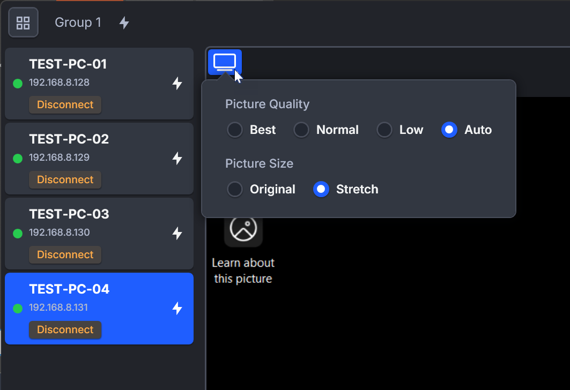Click the IP address 192.168.8.130
Image resolution: width=570 pixels, height=390 pixels.
[x=60, y=232]
